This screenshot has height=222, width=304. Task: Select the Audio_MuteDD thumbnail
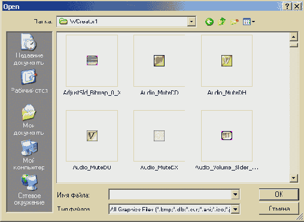pyautogui.click(x=159, y=60)
